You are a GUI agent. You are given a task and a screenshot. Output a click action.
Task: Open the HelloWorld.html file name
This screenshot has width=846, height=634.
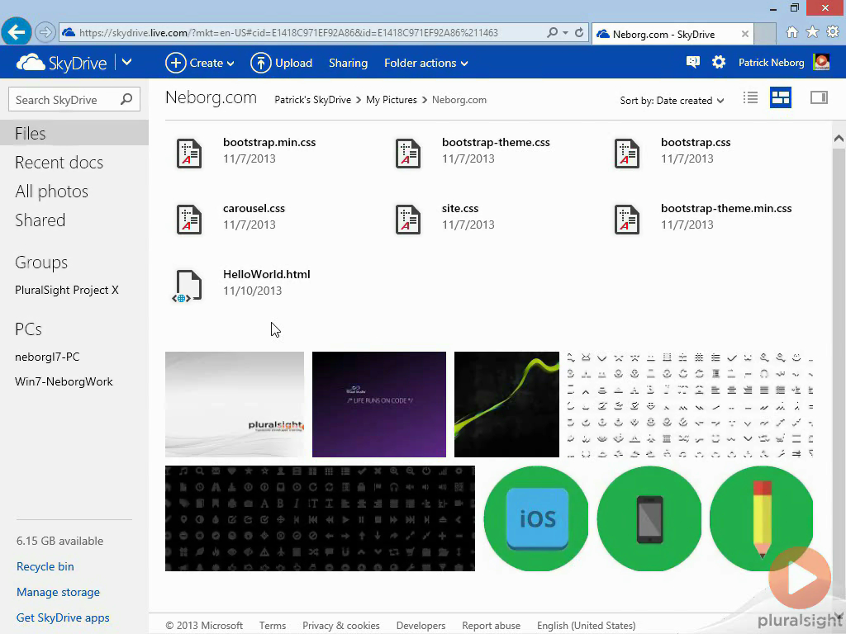click(267, 274)
